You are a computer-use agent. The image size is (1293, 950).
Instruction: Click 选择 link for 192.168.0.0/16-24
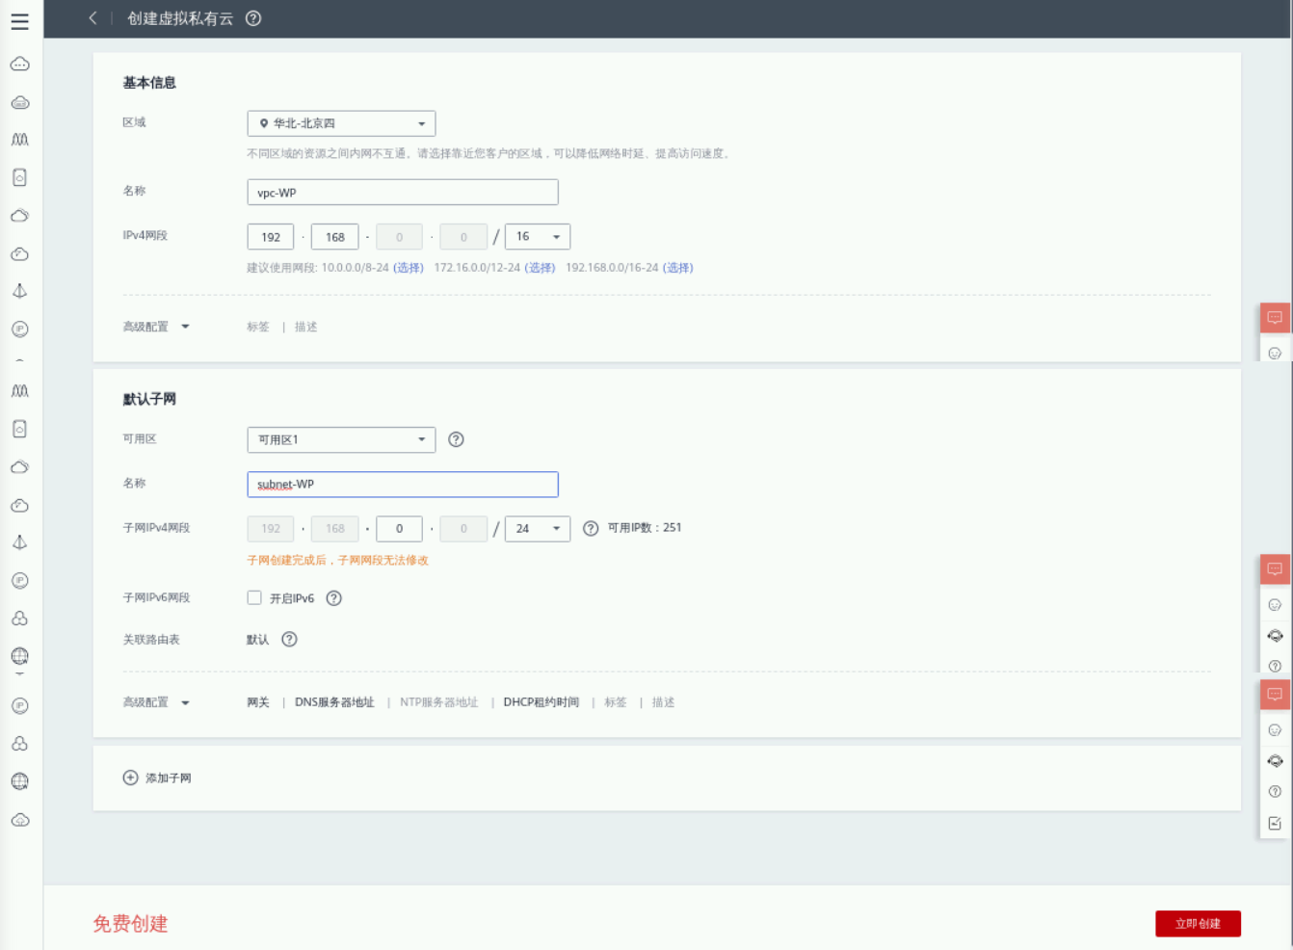[x=678, y=268]
